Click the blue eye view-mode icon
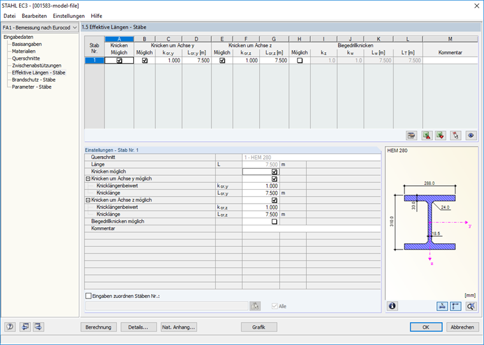 tap(471, 135)
